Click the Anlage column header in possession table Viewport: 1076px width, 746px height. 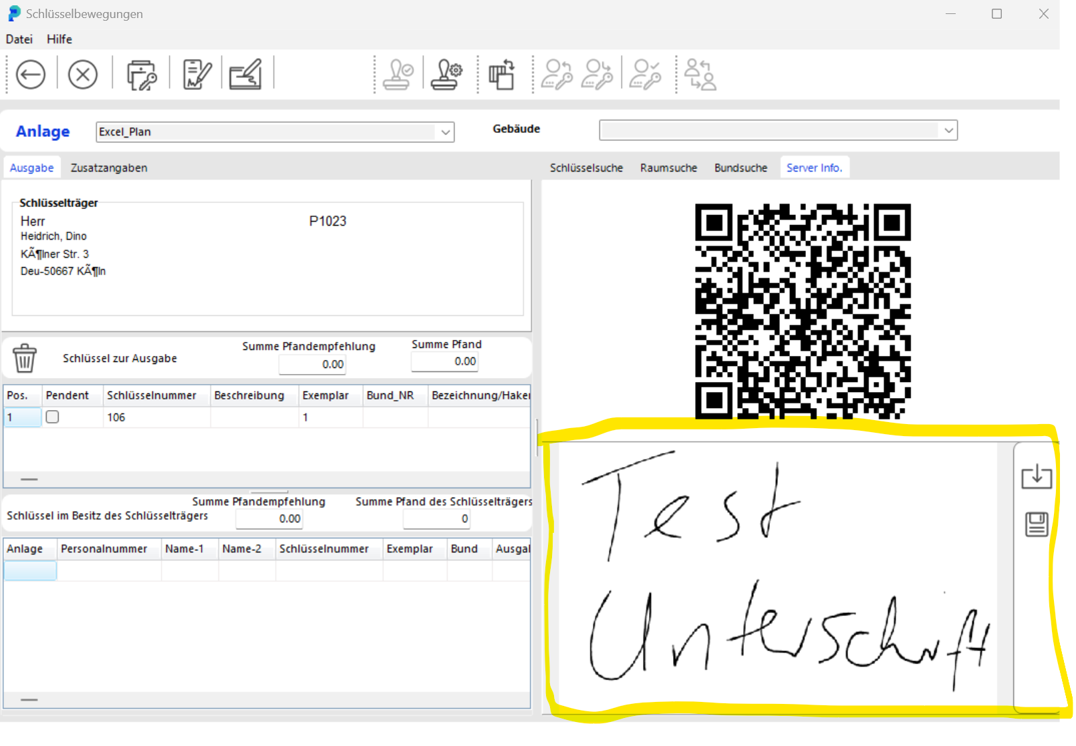tap(30, 549)
